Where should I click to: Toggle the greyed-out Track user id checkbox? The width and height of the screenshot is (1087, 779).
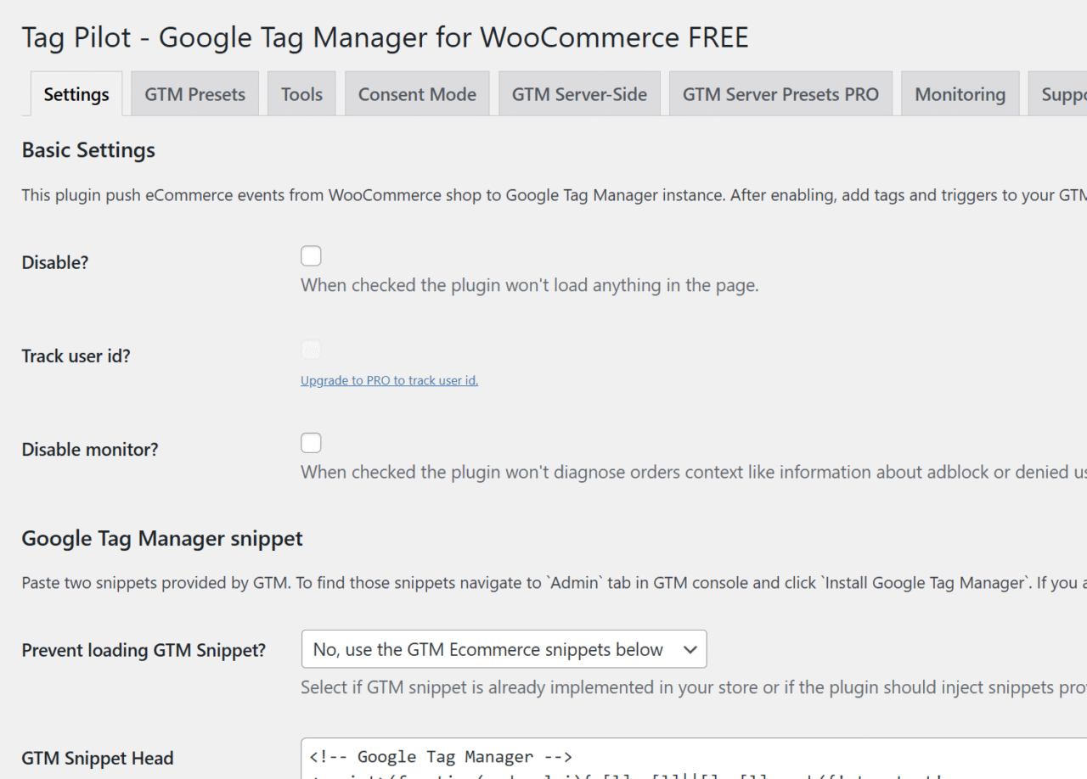[312, 349]
